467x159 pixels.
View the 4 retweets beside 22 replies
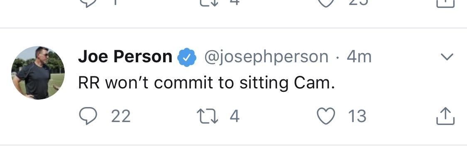[235, 116]
